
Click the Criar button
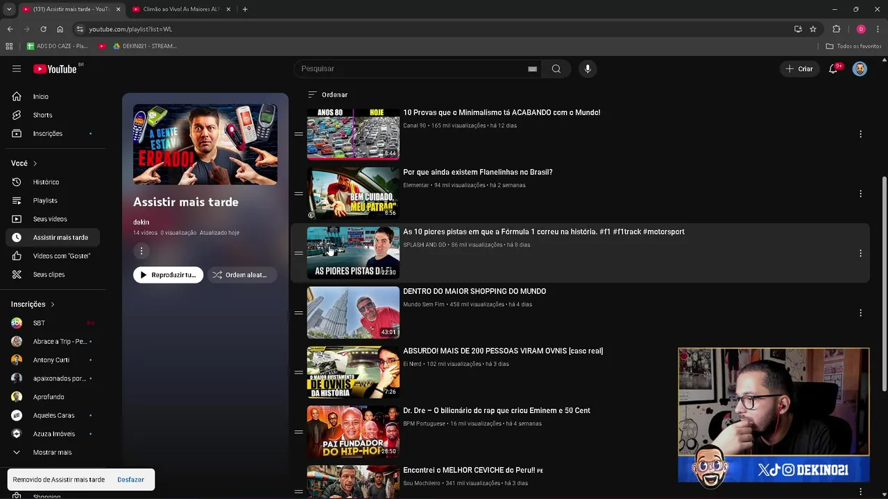tap(799, 69)
